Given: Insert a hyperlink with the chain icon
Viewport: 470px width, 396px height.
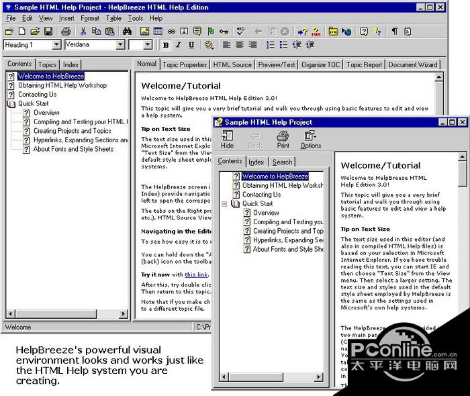Looking at the screenshot, I should point(171,31).
